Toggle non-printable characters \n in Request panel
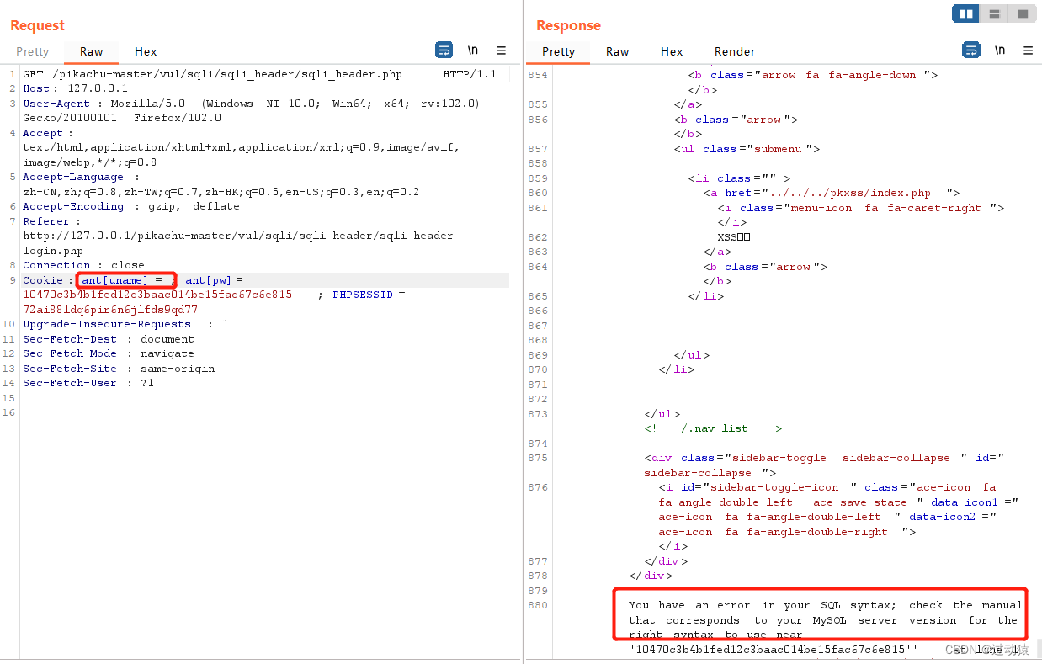This screenshot has height=664, width=1042. (473, 50)
